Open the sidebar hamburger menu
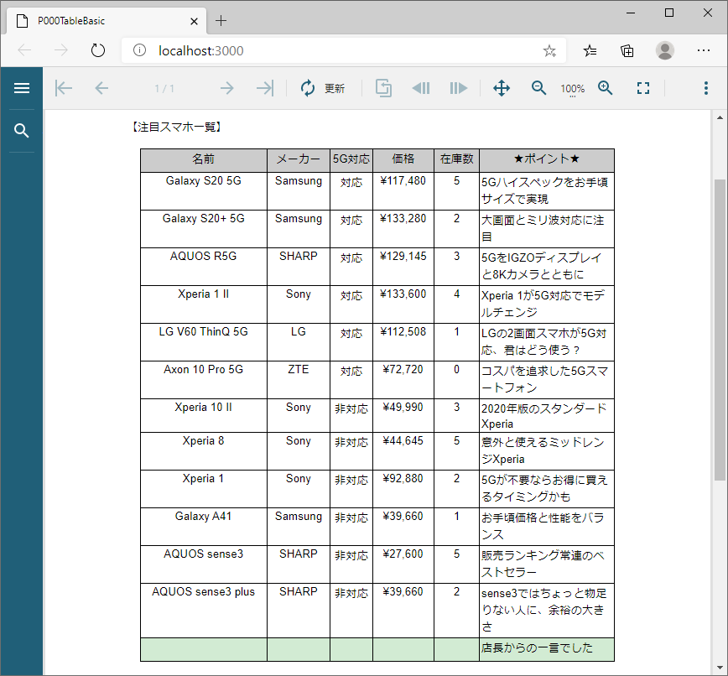Viewport: 728px width, 676px height. coord(22,88)
